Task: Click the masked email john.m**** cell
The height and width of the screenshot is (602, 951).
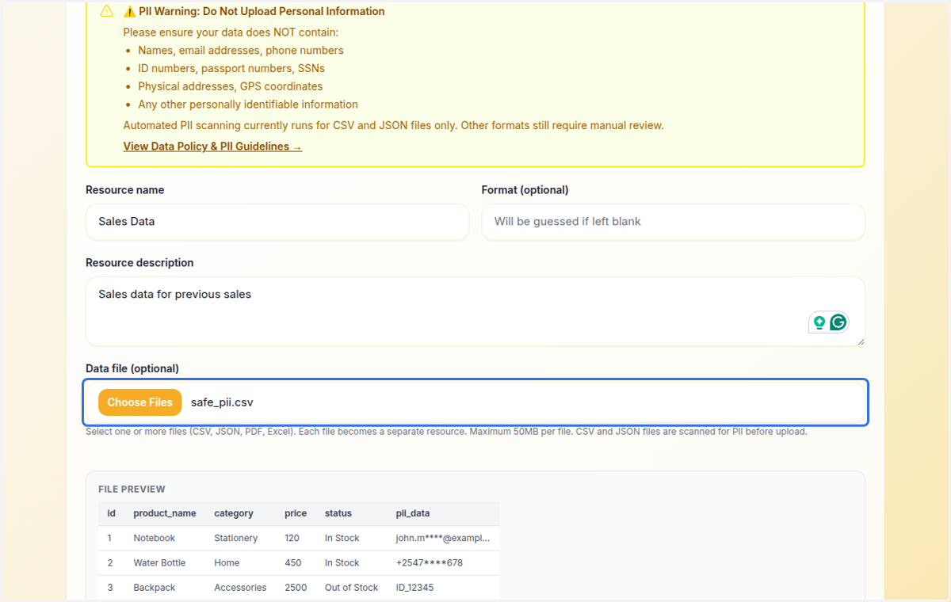Action: tap(443, 538)
